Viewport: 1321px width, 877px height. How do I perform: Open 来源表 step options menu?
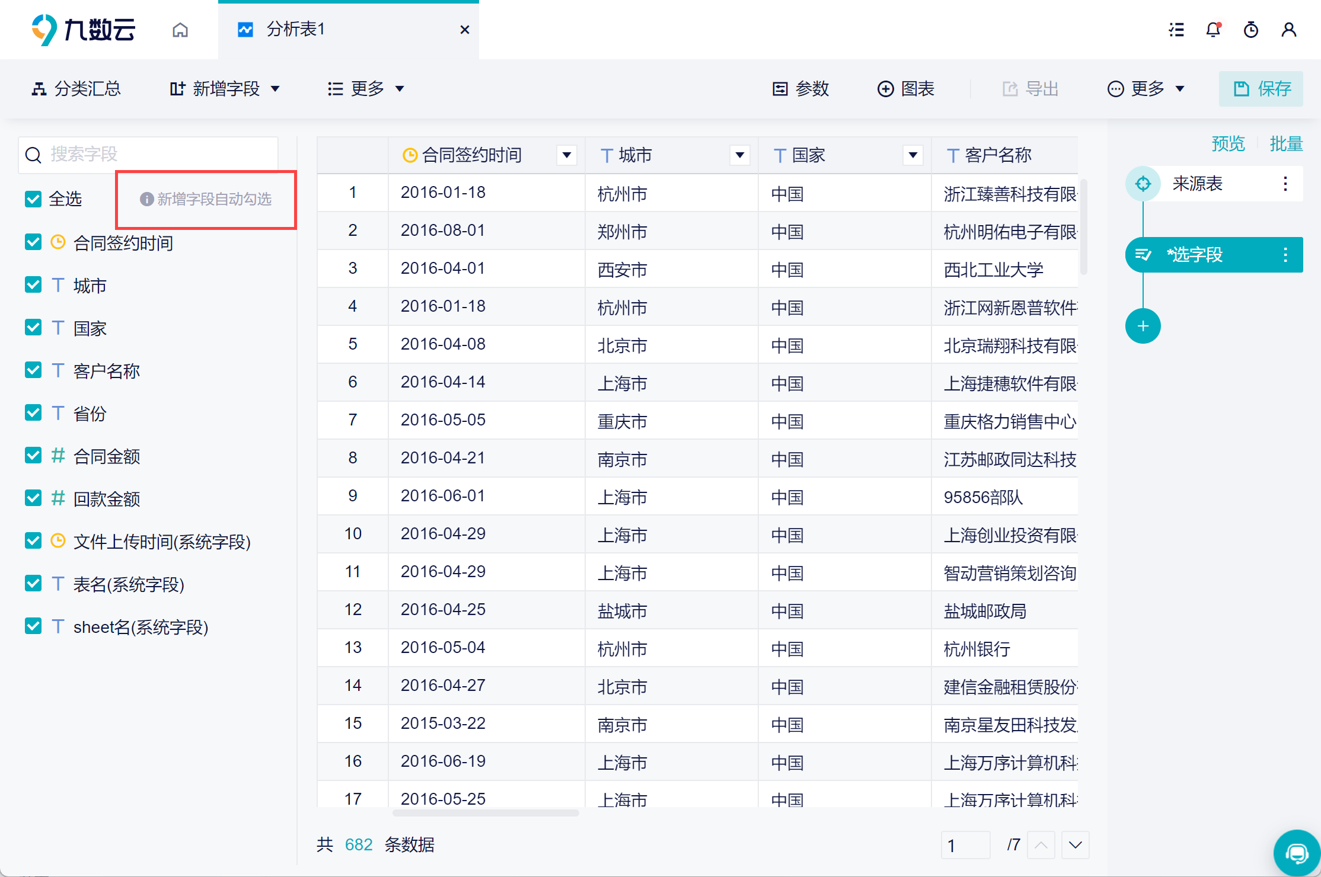(x=1285, y=184)
